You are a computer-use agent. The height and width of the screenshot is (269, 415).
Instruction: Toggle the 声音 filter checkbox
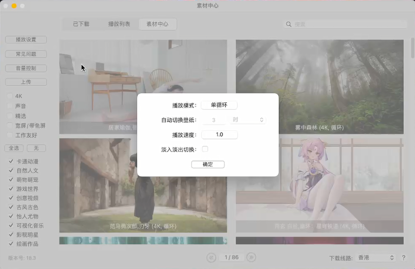(10, 106)
